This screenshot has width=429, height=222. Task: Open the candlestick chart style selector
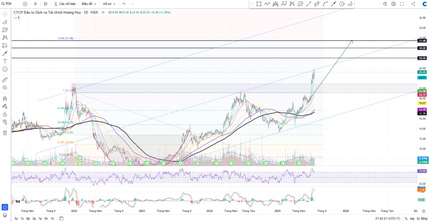coord(46,4)
